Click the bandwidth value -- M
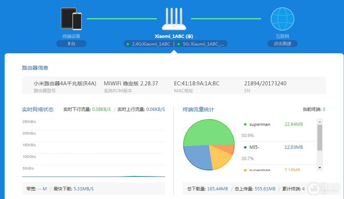Viewport: 344px width, 199px height. (x=42, y=189)
